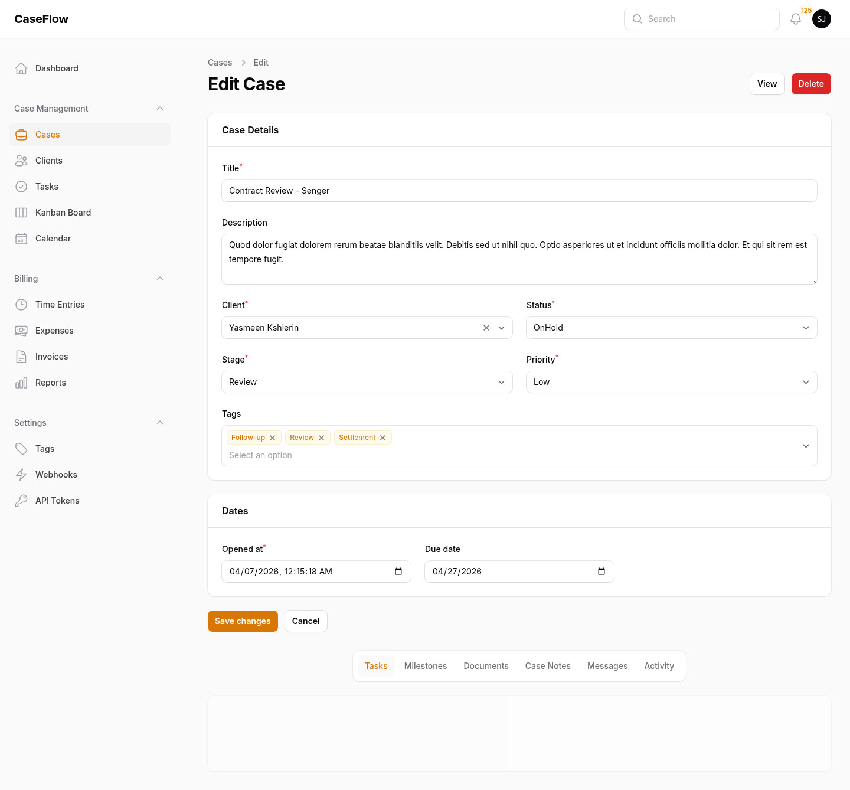Open the Cases breadcrumb link
This screenshot has height=790, width=850.
point(220,63)
